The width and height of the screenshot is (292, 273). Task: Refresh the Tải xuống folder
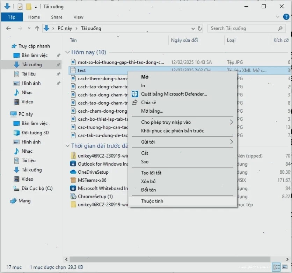pyautogui.click(x=200, y=29)
